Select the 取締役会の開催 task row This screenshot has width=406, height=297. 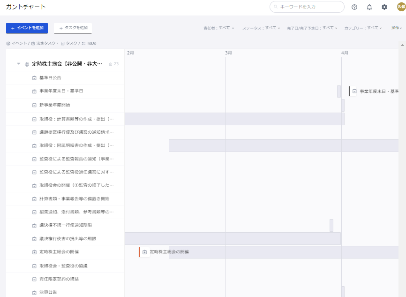(x=65, y=185)
